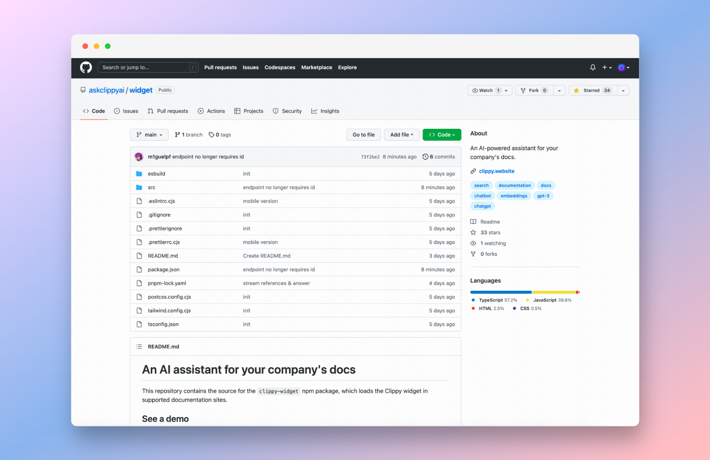This screenshot has height=460, width=710.
Task: Open the askclippyai owner link
Action: point(106,90)
